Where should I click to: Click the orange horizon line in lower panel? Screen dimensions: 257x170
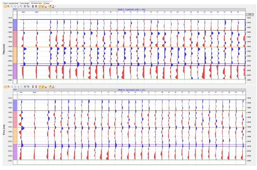(x=131, y=127)
